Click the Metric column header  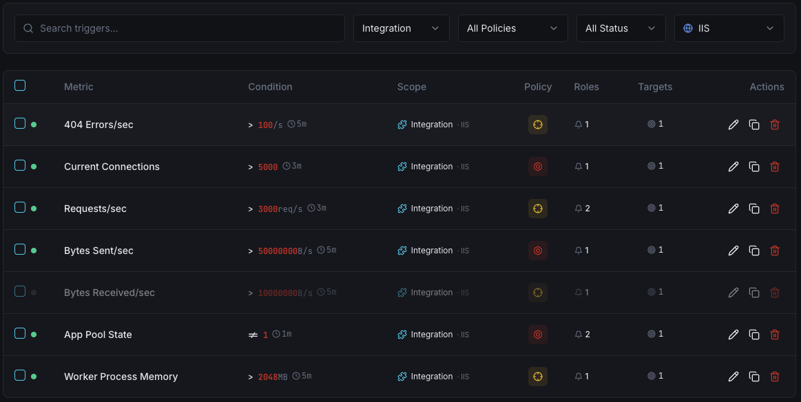(x=79, y=87)
